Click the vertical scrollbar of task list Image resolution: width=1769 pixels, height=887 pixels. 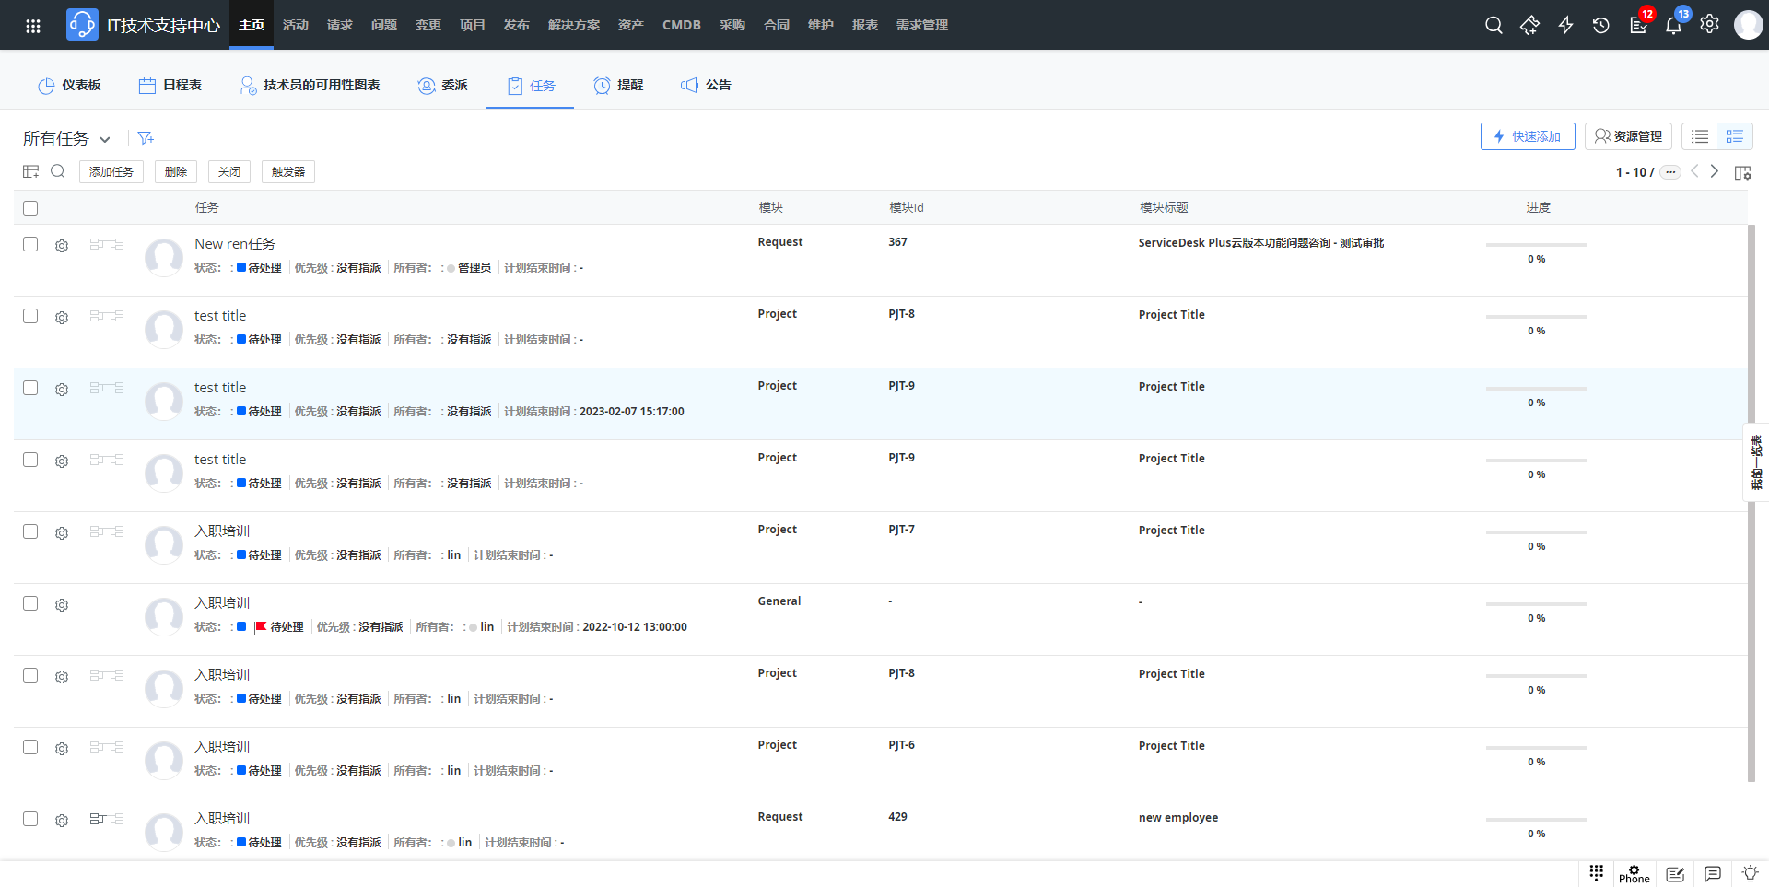click(1751, 503)
